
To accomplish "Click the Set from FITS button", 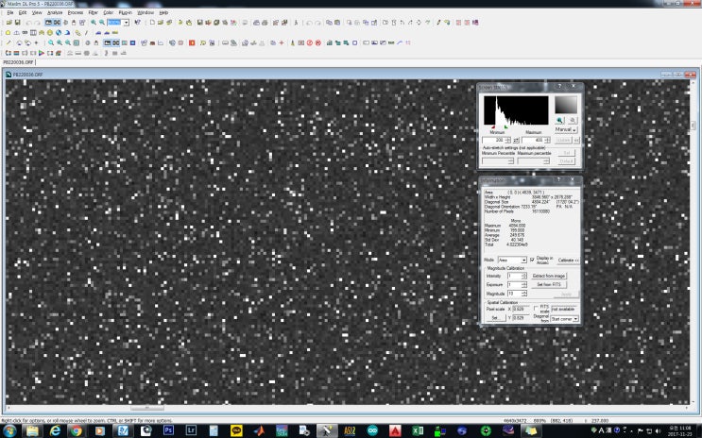I will point(549,284).
